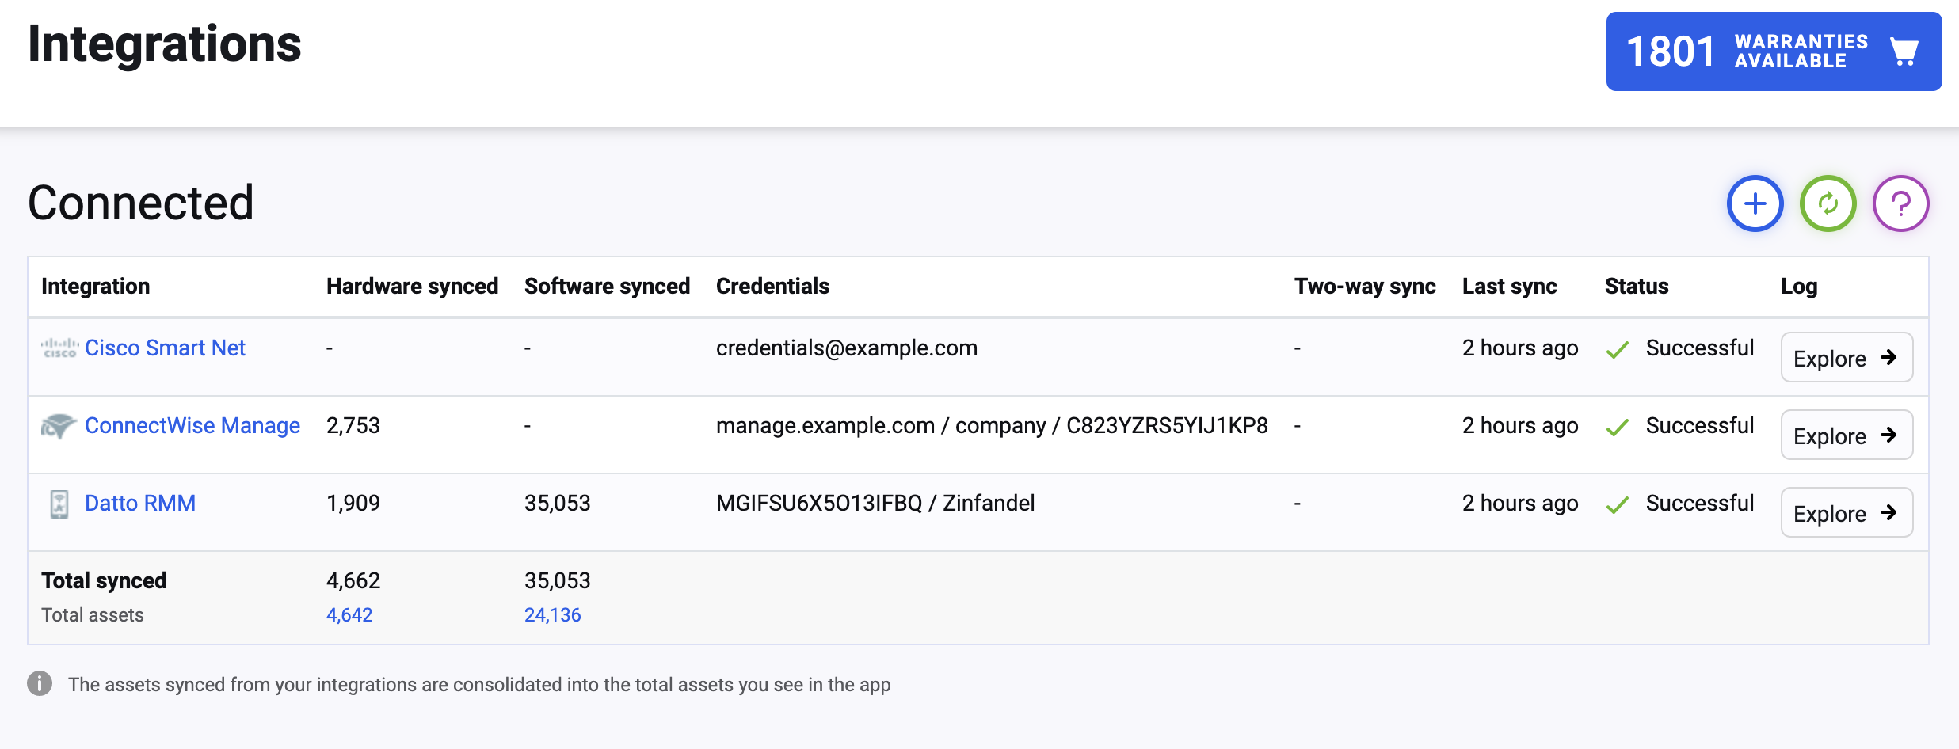Viewport: 1959px width, 749px height.
Task: Click total hardware synced 4,662
Action: click(x=353, y=580)
